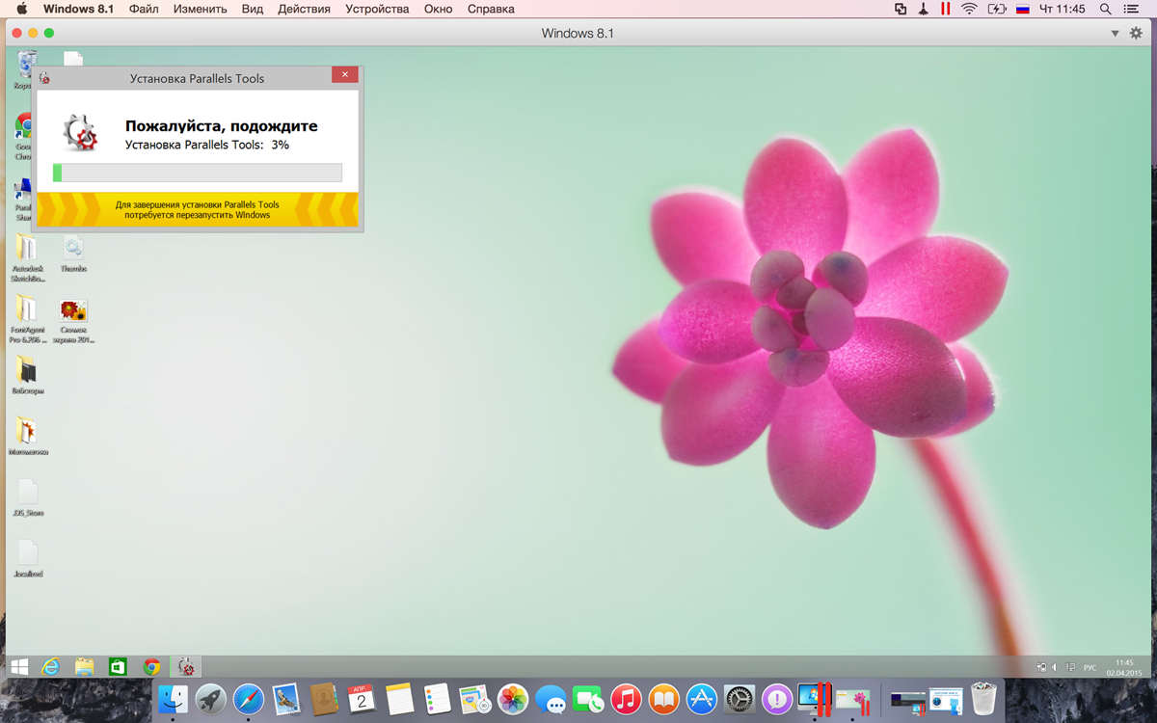Select Parallels Tools installer taskbar button
This screenshot has width=1157, height=723.
click(x=186, y=666)
